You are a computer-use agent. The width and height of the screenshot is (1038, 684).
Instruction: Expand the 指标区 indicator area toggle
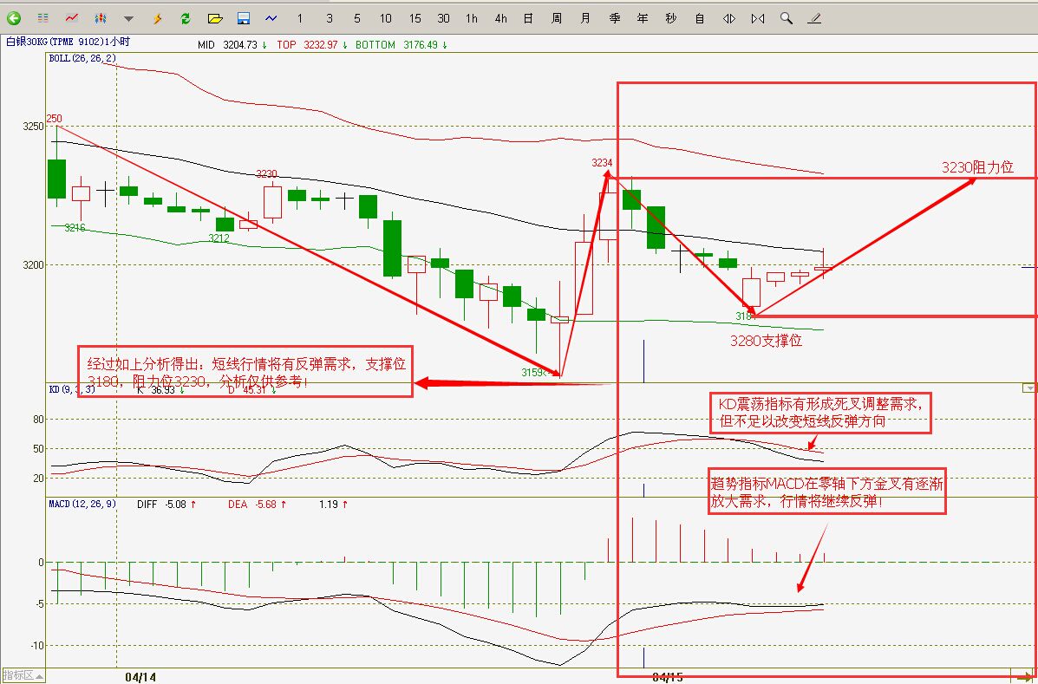(23, 675)
